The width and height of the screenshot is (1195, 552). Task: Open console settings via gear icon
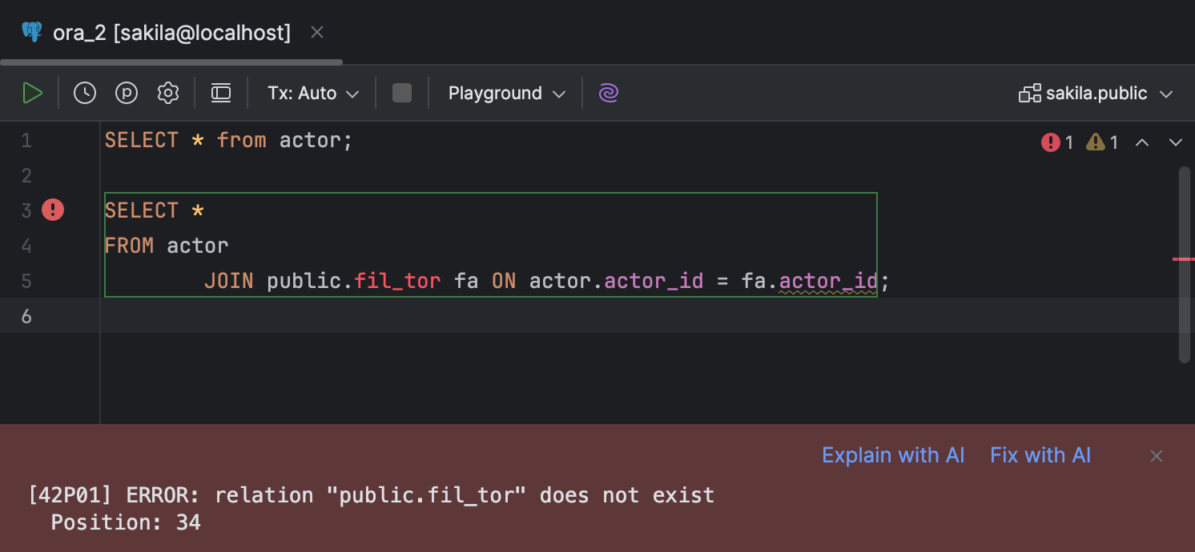168,93
